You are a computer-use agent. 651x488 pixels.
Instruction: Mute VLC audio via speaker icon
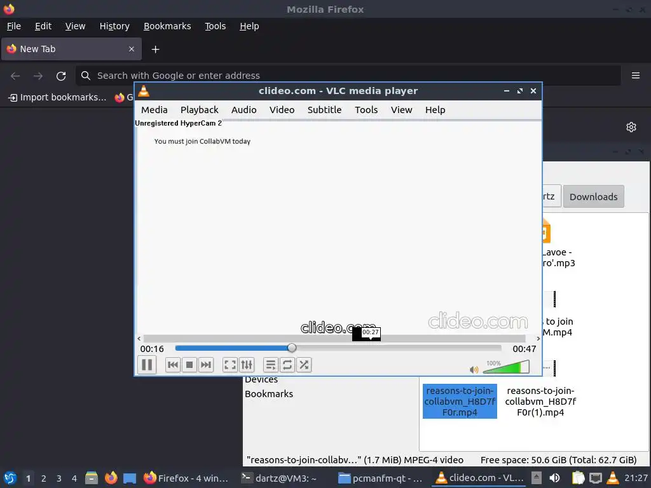pos(474,369)
